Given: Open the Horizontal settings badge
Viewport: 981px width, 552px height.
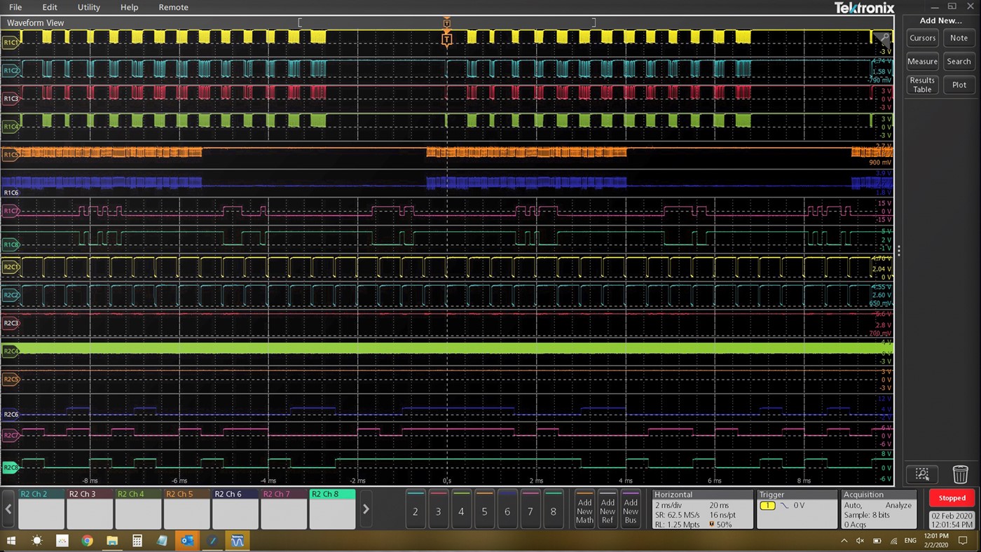Looking at the screenshot, I should pyautogui.click(x=701, y=509).
